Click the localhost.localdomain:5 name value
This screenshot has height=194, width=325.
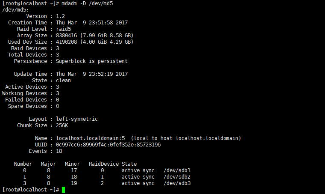91,138
